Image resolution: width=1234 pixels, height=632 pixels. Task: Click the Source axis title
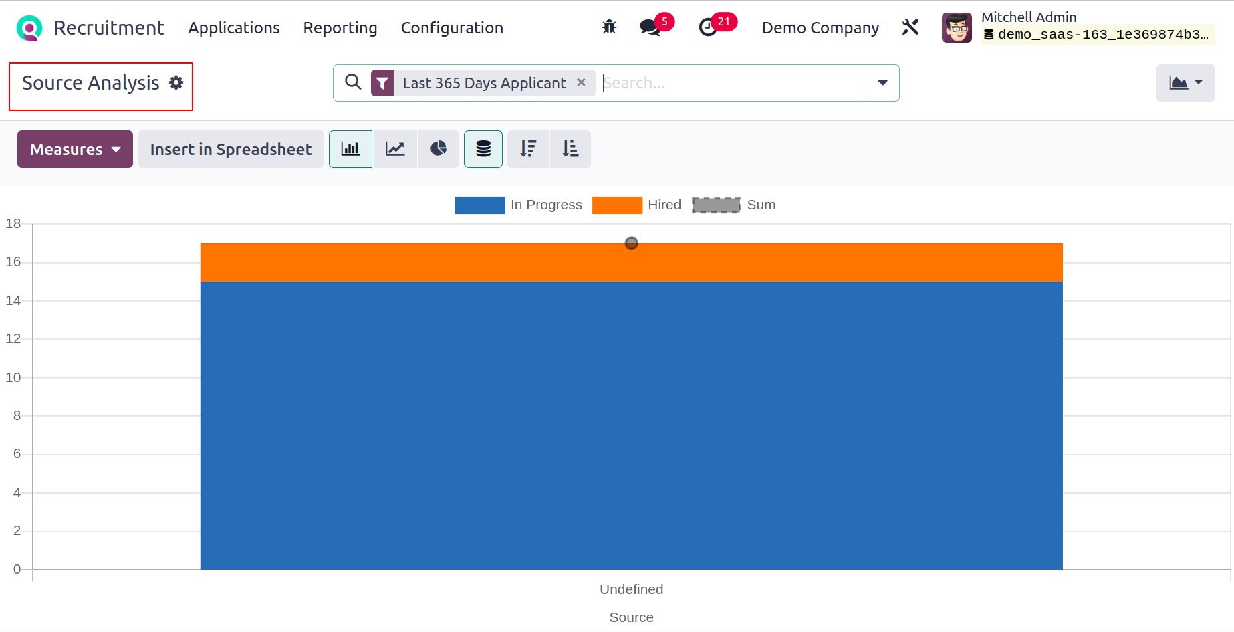tap(631, 617)
